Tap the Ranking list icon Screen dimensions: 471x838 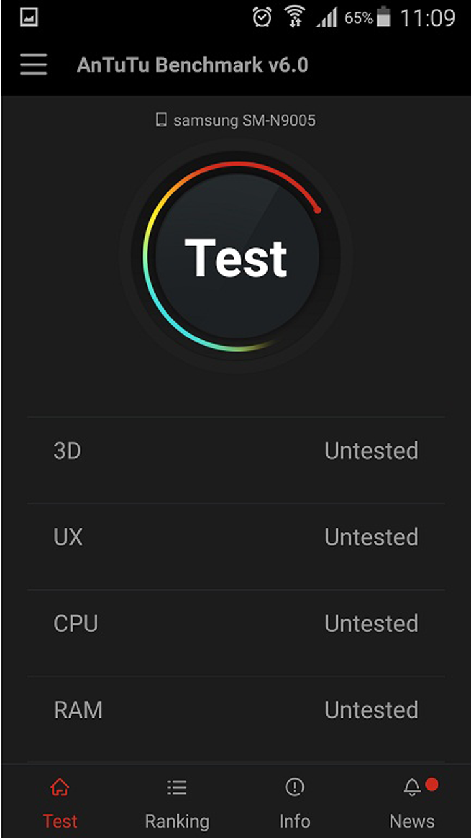pos(177,787)
